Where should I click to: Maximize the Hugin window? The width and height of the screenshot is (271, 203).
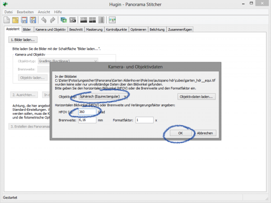click(251, 4)
